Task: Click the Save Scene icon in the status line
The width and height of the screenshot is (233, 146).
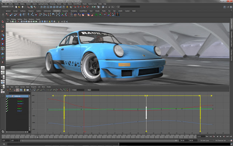Action: click(x=23, y=7)
